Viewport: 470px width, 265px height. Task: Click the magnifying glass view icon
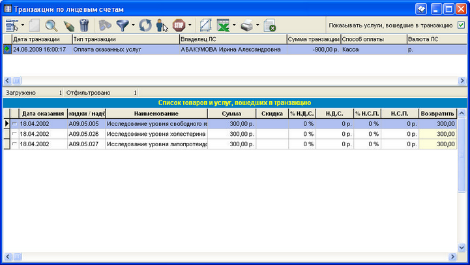tap(51, 25)
